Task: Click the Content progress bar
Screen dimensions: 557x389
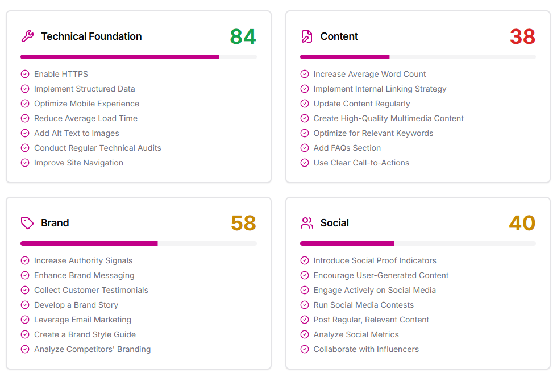Action: pyautogui.click(x=418, y=57)
